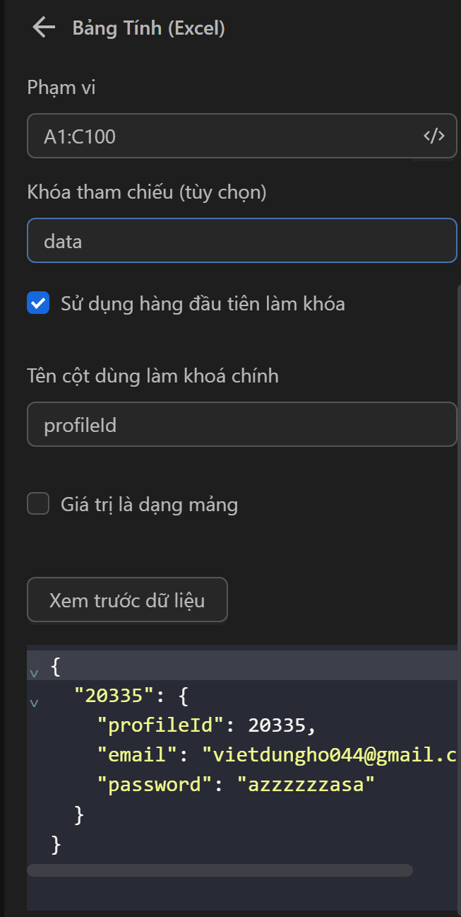Click the 'Giá trị là dạng mảng' label text

(149, 505)
